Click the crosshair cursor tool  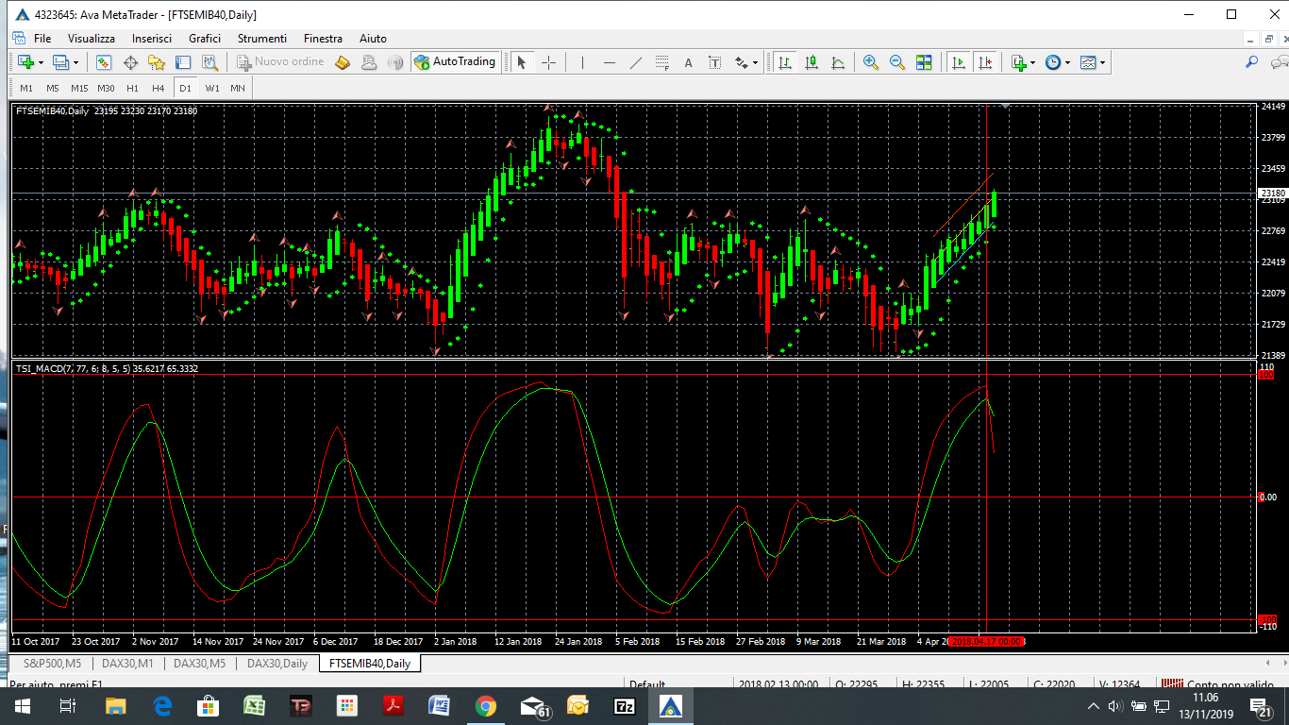point(548,62)
